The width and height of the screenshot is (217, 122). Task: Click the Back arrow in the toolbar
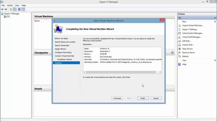click(2, 9)
